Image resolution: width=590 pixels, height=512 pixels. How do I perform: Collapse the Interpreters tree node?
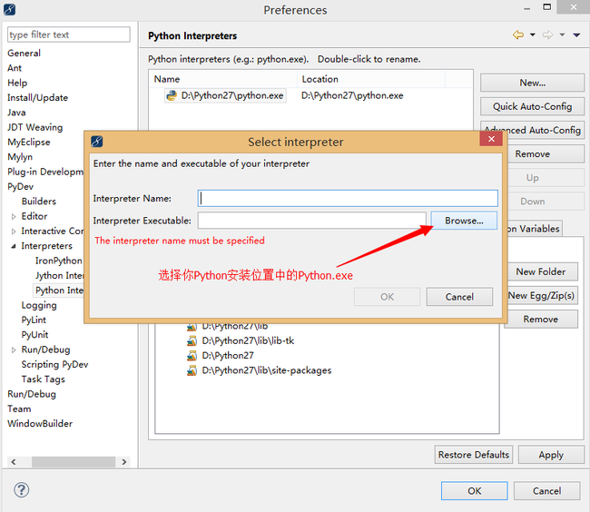click(14, 246)
